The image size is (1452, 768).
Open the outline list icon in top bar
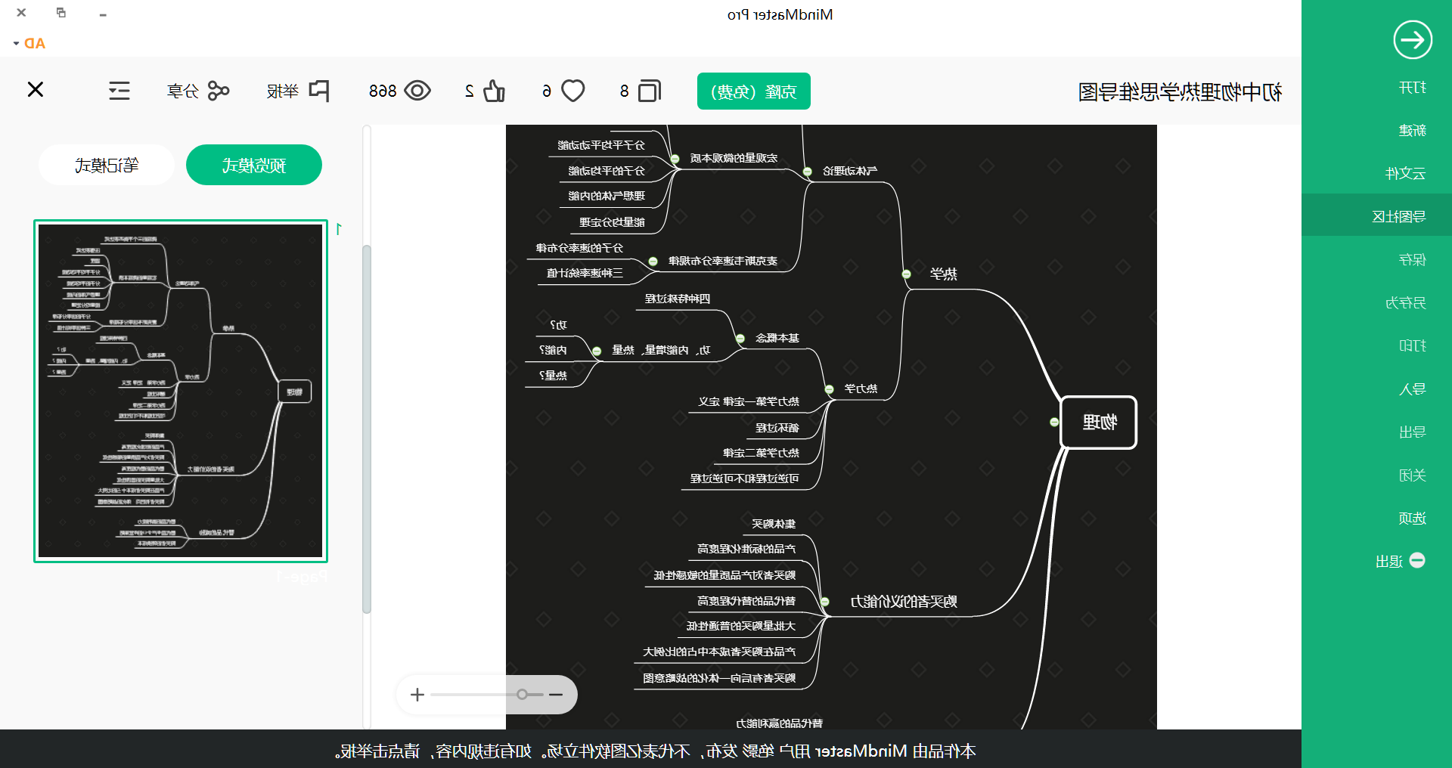(119, 91)
